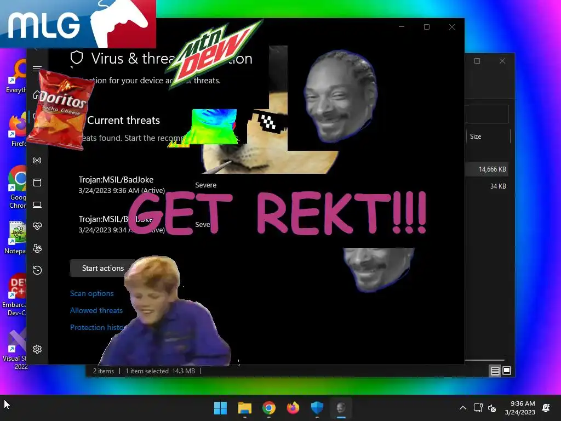Open the Google Chrome desktop shortcut
Viewport: 561px width, 421px height.
click(x=17, y=187)
